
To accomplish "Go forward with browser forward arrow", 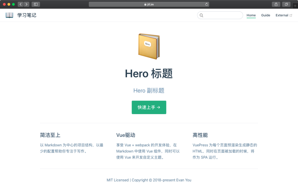I will pyautogui.click(x=26, y=4).
